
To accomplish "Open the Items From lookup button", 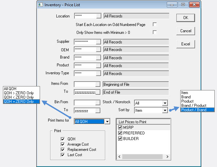I will pyautogui.click(x=98, y=84).
